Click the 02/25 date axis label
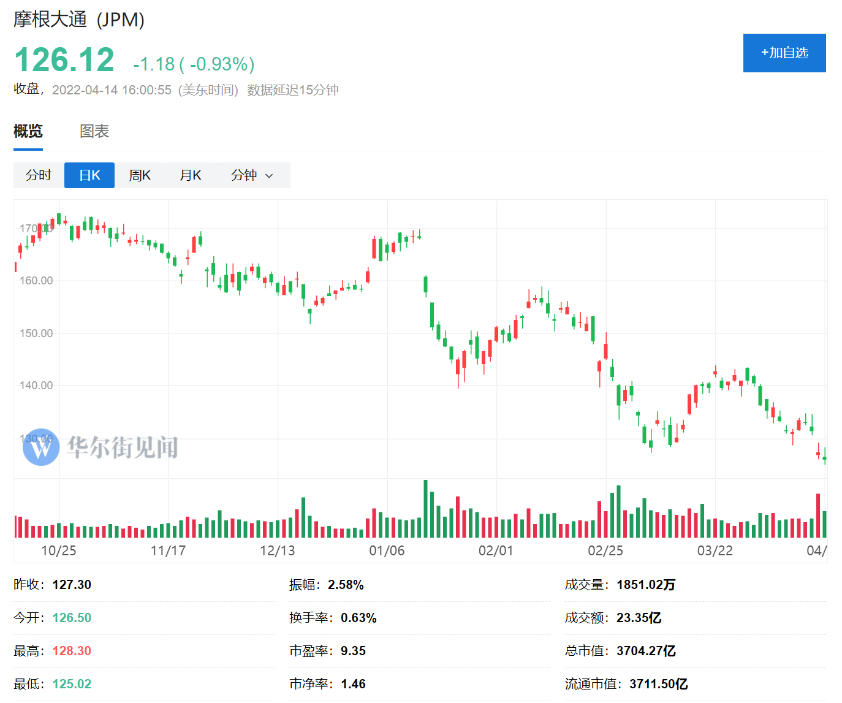This screenshot has width=842, height=703. tap(605, 550)
